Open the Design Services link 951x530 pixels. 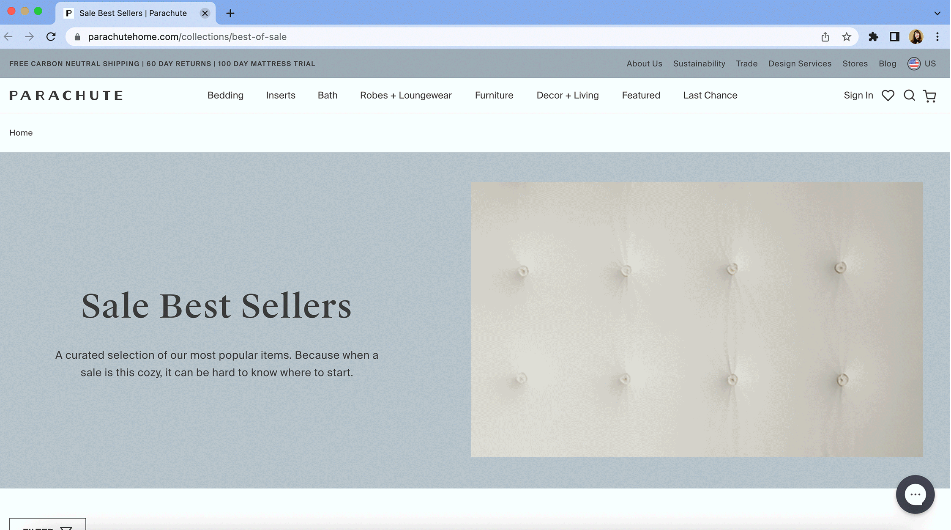point(800,64)
